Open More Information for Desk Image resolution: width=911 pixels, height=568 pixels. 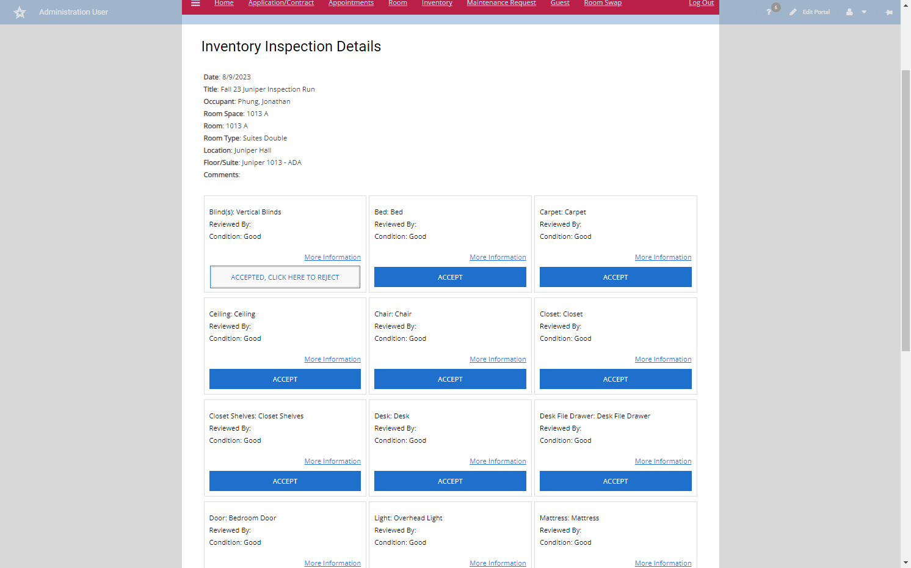498,461
